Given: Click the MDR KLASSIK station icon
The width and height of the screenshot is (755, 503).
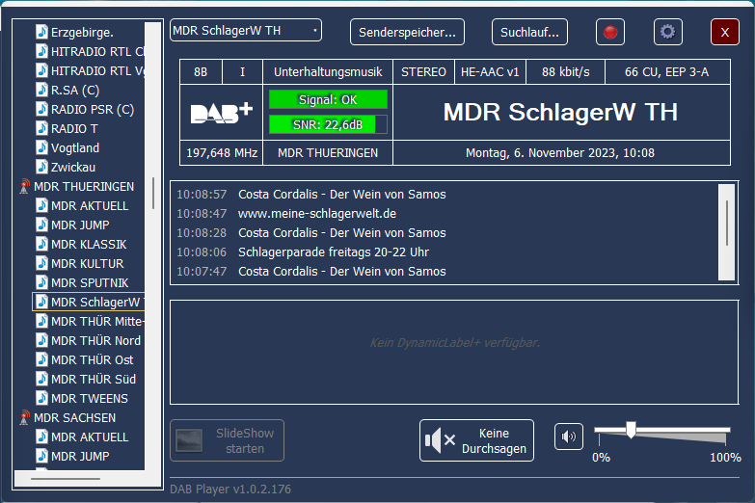Looking at the screenshot, I should click(x=41, y=245).
